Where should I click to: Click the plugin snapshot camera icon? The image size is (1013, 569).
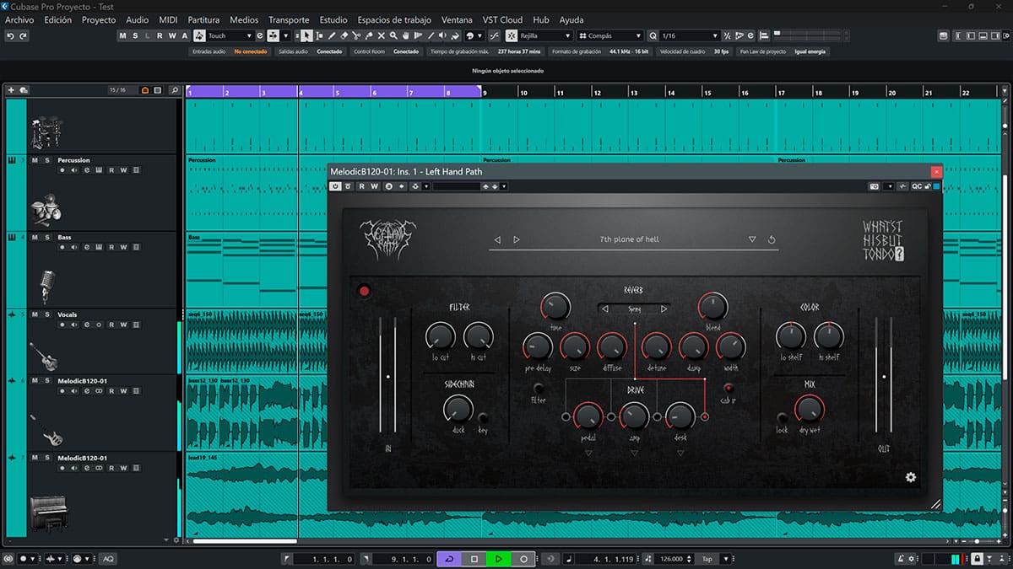(875, 186)
